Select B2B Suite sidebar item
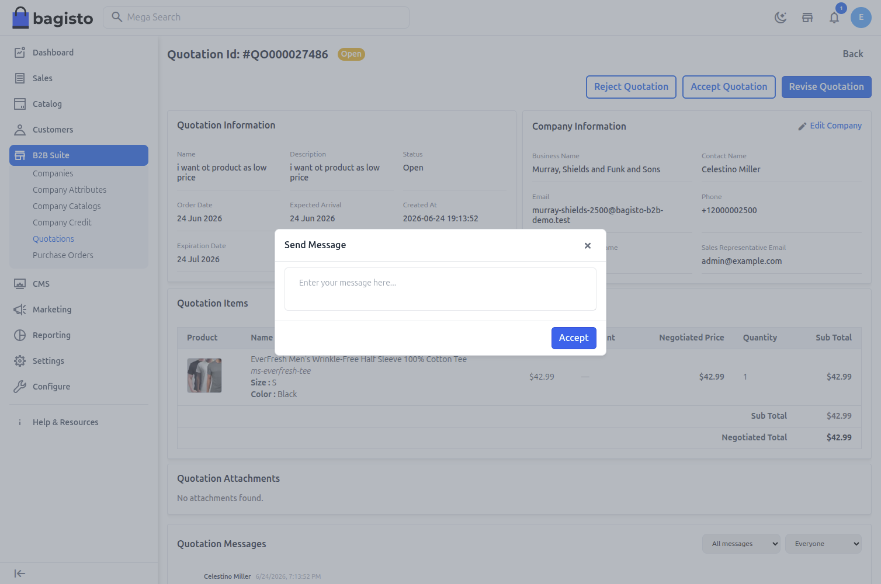 pos(79,155)
